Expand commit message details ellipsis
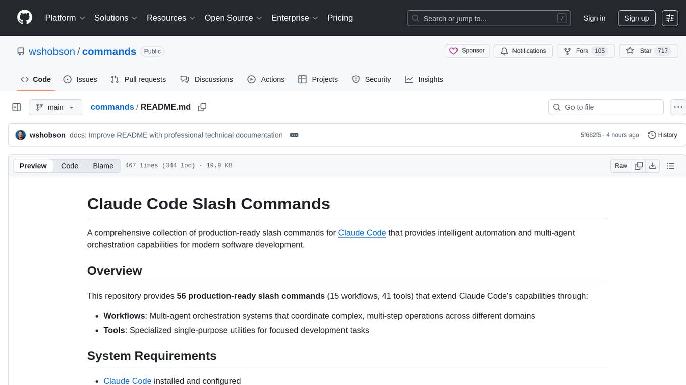The height and width of the screenshot is (385, 686). tap(294, 135)
